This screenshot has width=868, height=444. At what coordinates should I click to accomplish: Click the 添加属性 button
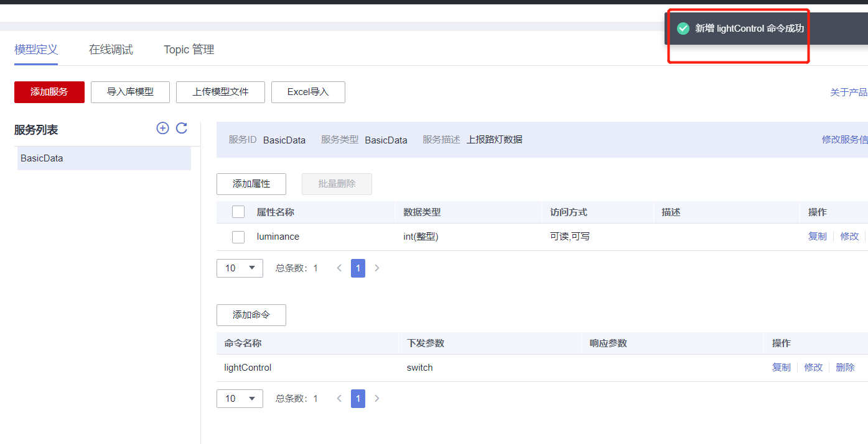click(251, 184)
